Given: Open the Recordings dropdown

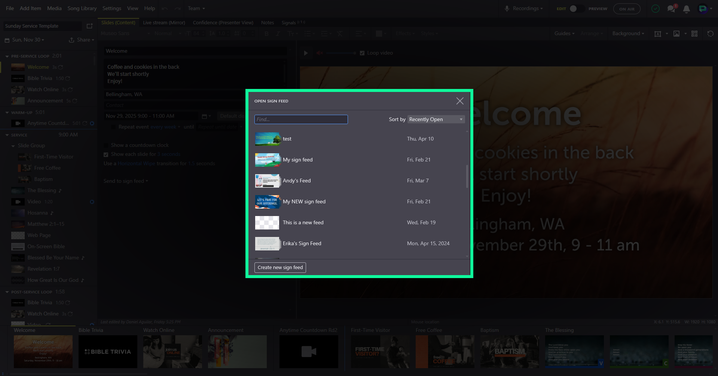Looking at the screenshot, I should click(524, 8).
